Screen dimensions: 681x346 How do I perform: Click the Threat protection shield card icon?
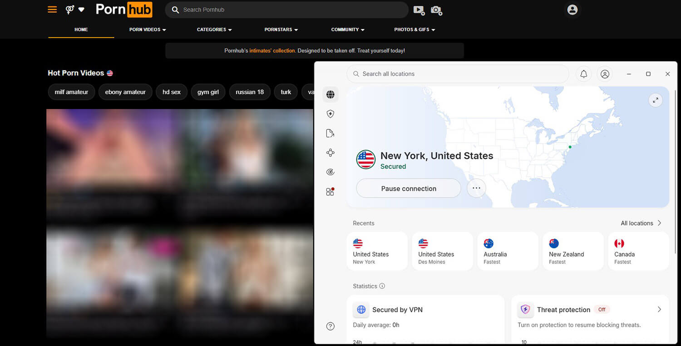click(525, 310)
